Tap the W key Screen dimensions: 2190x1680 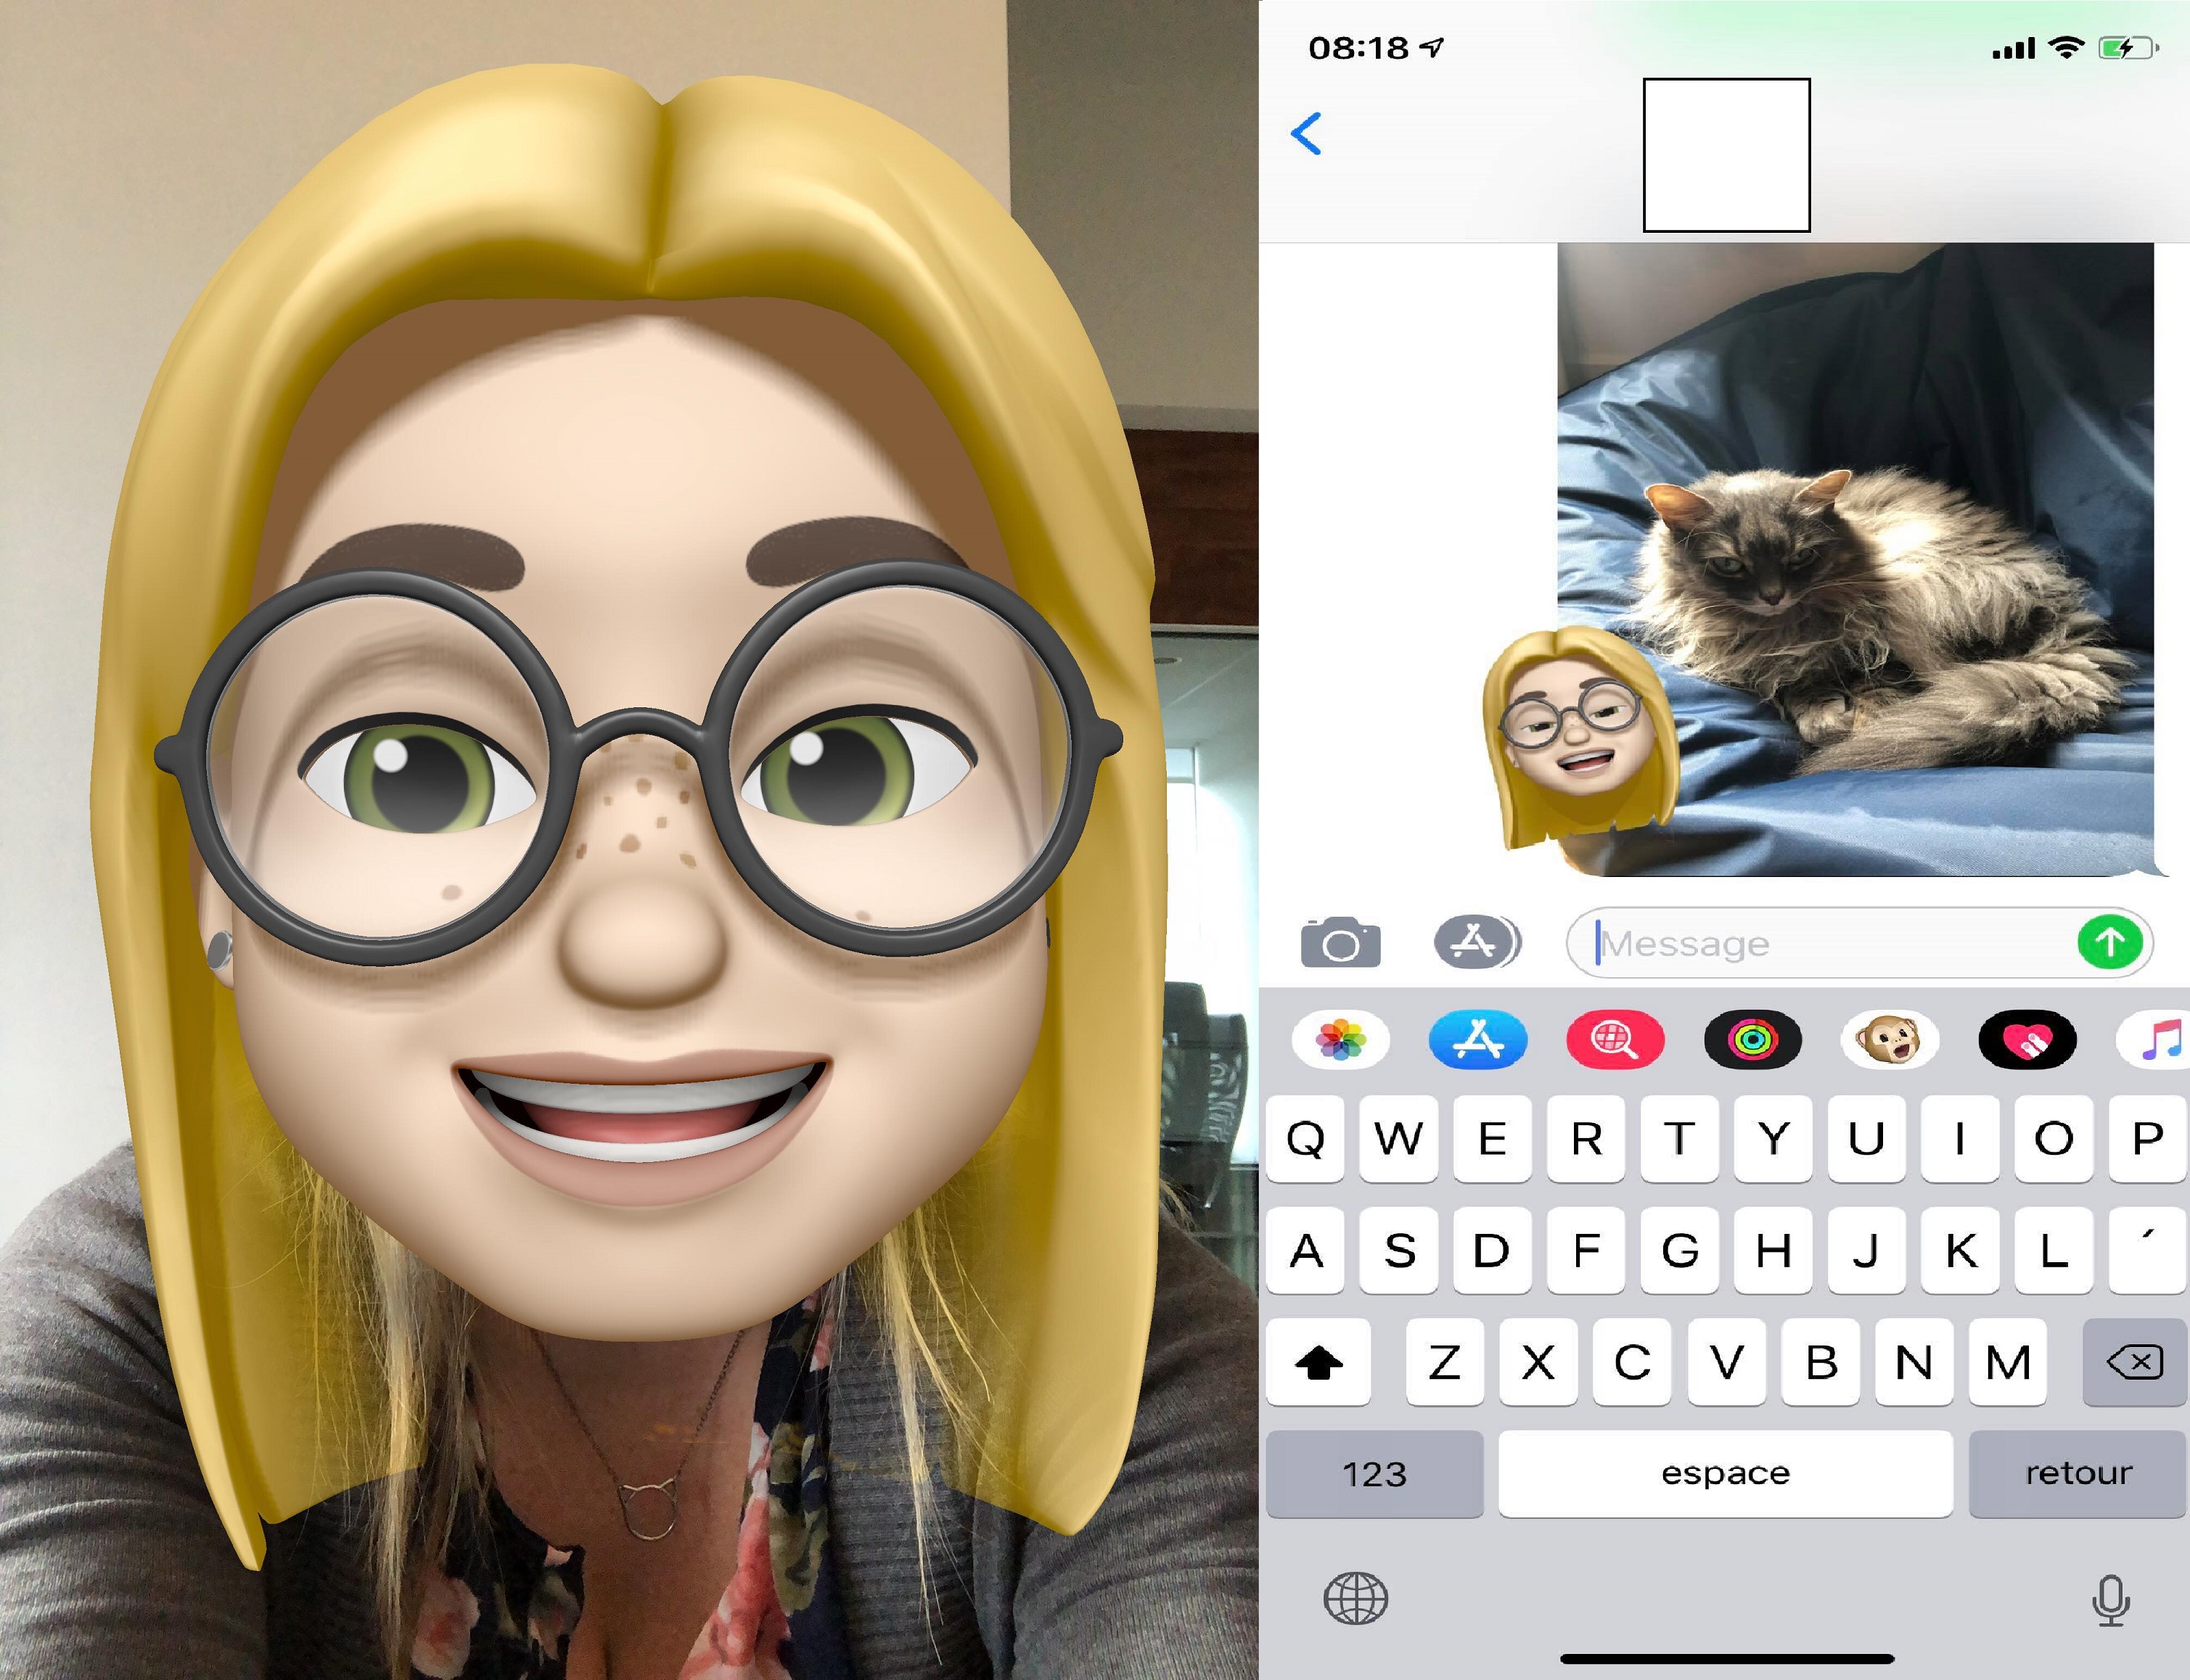[1398, 1138]
